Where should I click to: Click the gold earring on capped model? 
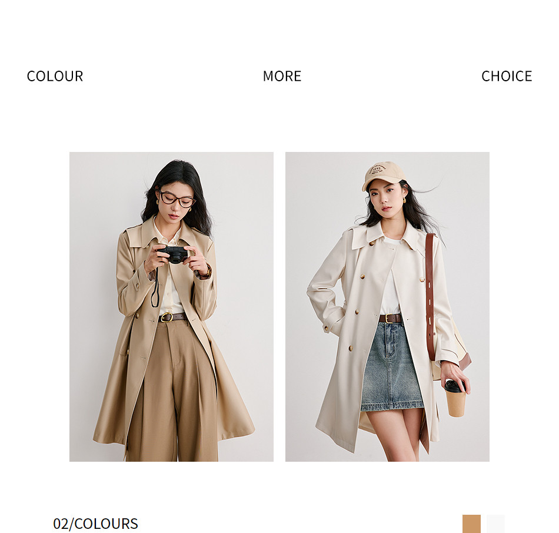click(x=405, y=200)
